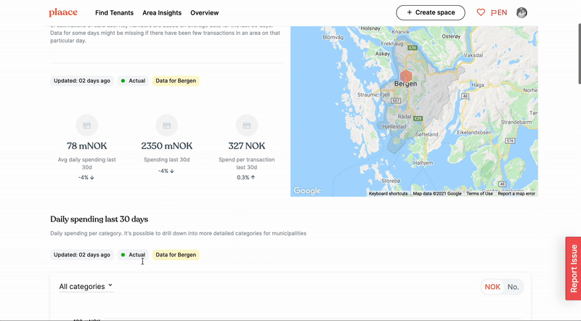This screenshot has height=321, width=581.
Task: Click the heart favorites icon
Action: [x=481, y=12]
